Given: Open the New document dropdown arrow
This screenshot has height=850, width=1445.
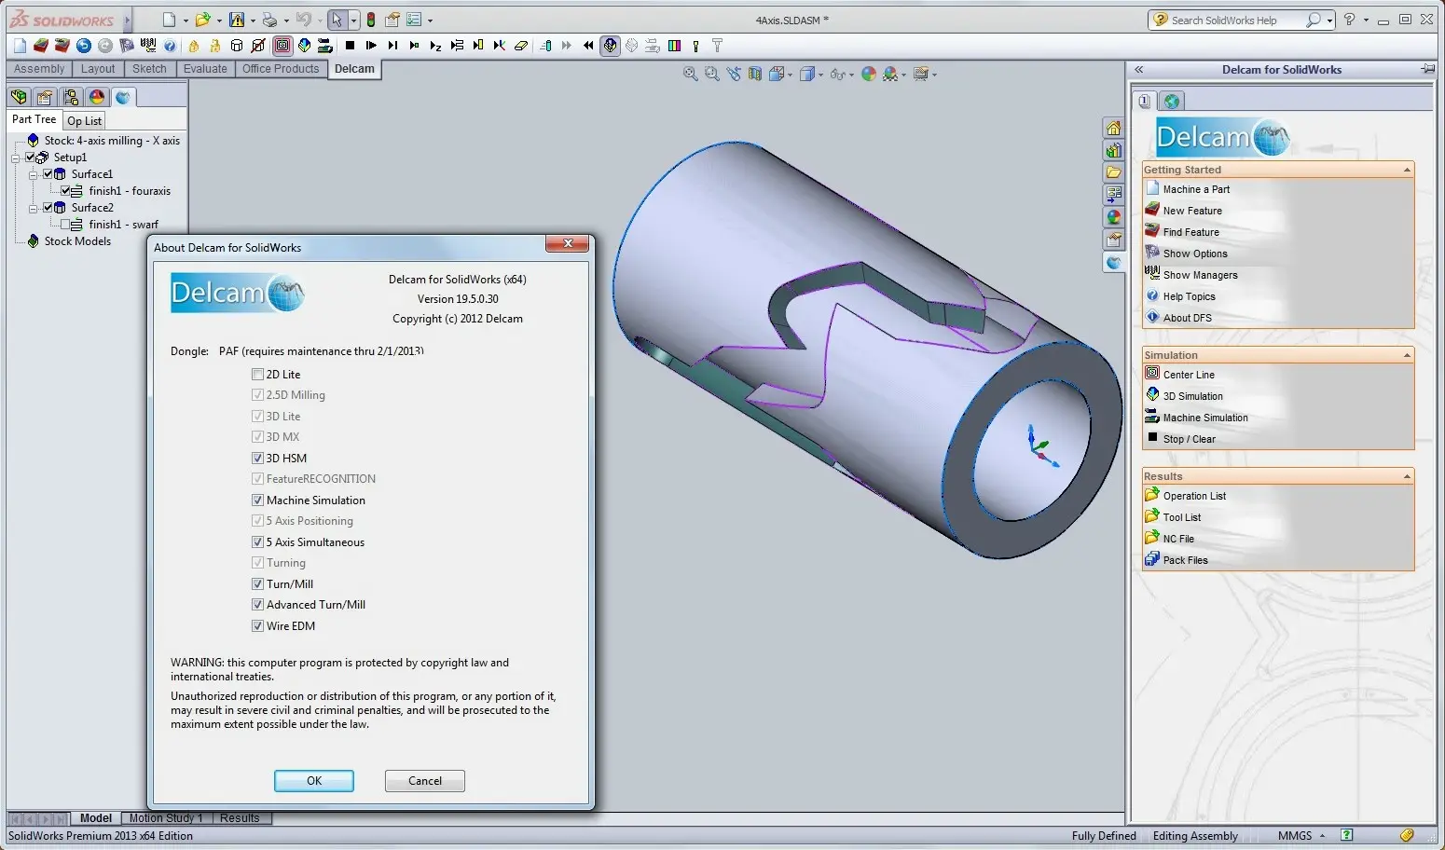Looking at the screenshot, I should click(185, 21).
